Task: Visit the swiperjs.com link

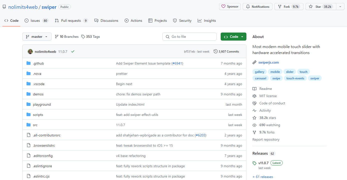Action: tap(268, 62)
